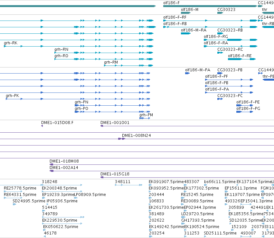Viewport: 274px width, 238px height.
Task: Select EST SD25111.5prime
Action: [x=220, y=233]
